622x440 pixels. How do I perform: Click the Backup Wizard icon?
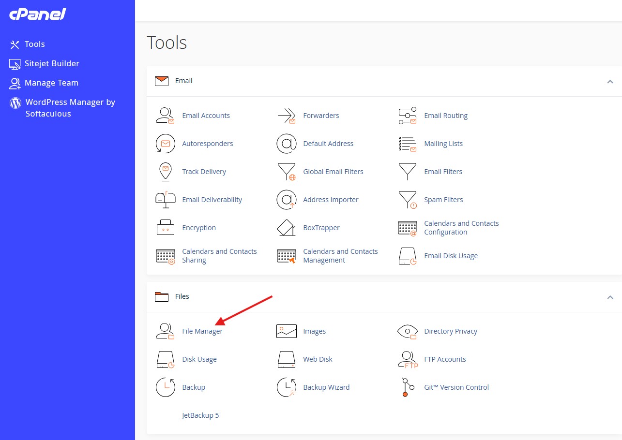coord(286,387)
